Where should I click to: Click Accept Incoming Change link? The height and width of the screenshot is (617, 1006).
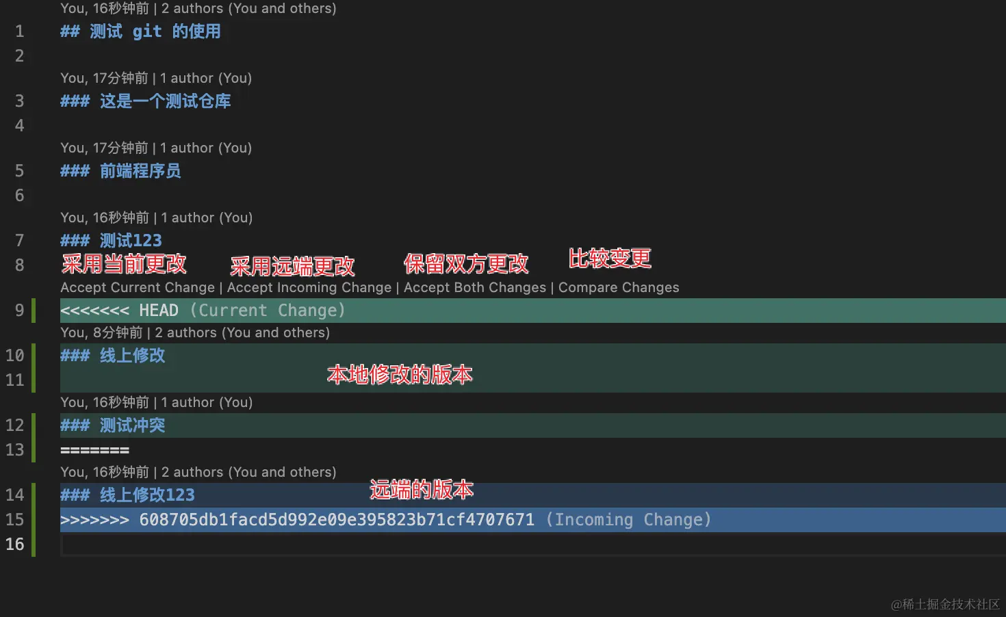coord(309,287)
